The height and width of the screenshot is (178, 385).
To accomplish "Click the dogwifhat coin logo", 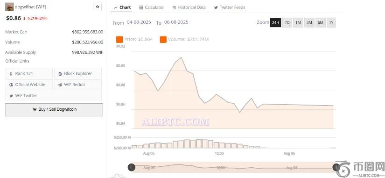I will coord(9,7).
